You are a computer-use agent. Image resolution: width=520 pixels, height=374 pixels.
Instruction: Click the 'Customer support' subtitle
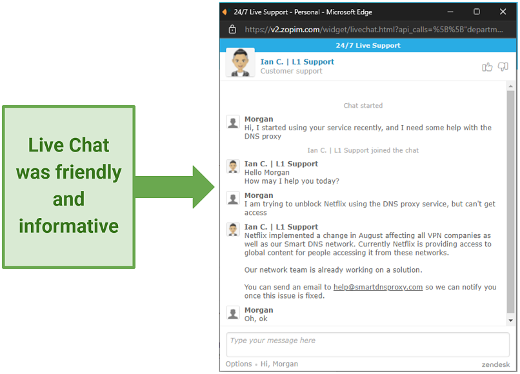(291, 71)
